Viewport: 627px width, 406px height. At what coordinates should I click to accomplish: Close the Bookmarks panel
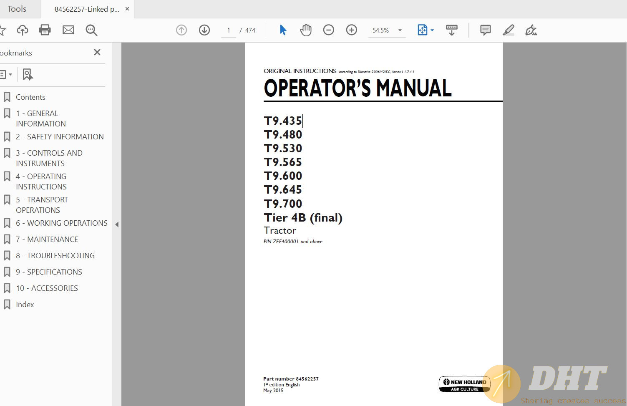(x=97, y=52)
